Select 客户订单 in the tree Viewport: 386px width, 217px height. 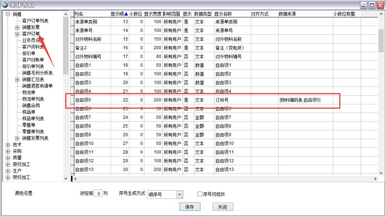tap(31, 34)
